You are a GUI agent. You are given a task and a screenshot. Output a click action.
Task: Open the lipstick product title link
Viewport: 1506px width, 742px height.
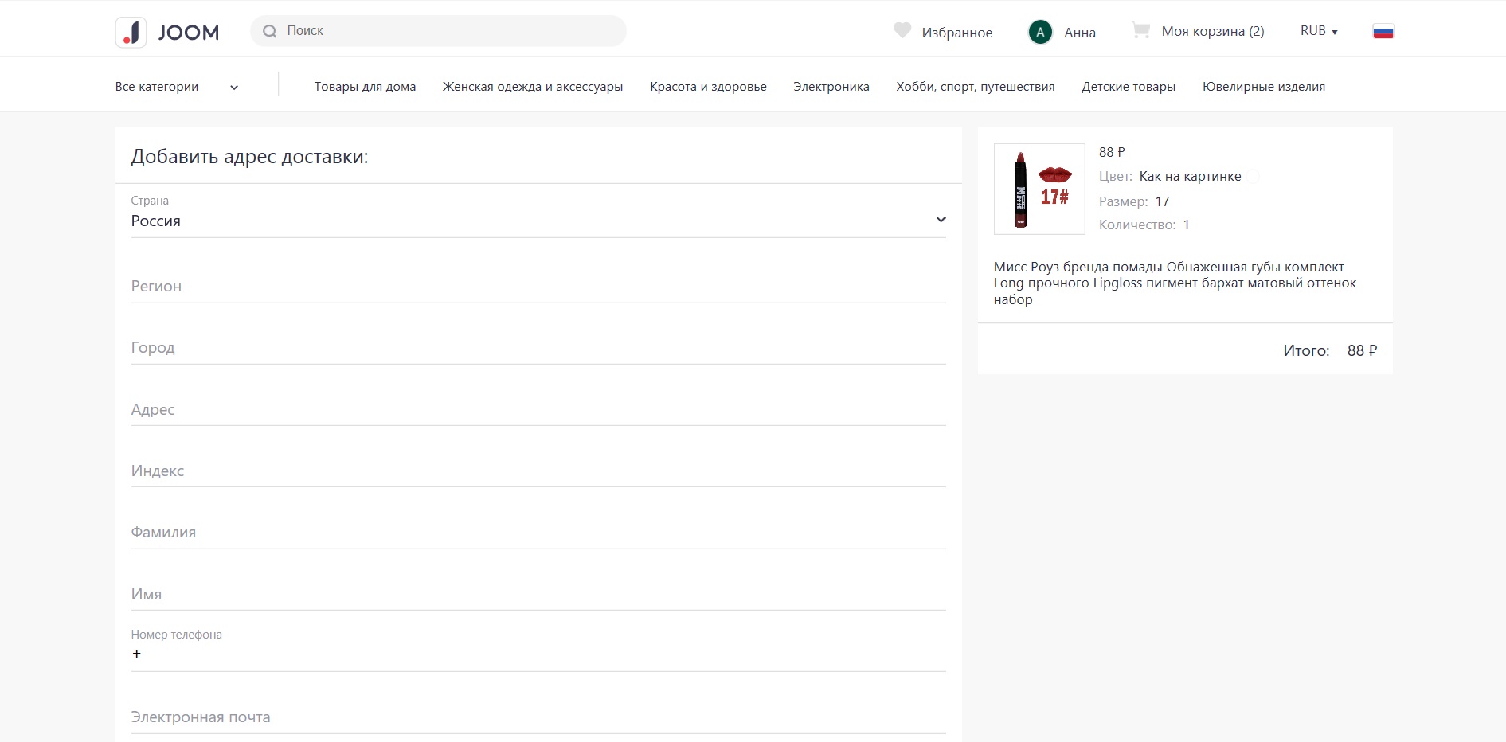pyautogui.click(x=1174, y=283)
